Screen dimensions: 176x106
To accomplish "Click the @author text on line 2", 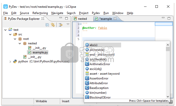I will pyautogui.click(x=89, y=28).
